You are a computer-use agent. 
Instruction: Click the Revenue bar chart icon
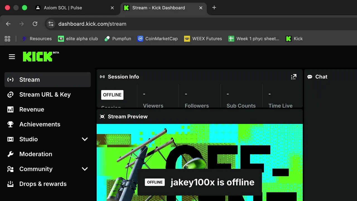(10, 109)
